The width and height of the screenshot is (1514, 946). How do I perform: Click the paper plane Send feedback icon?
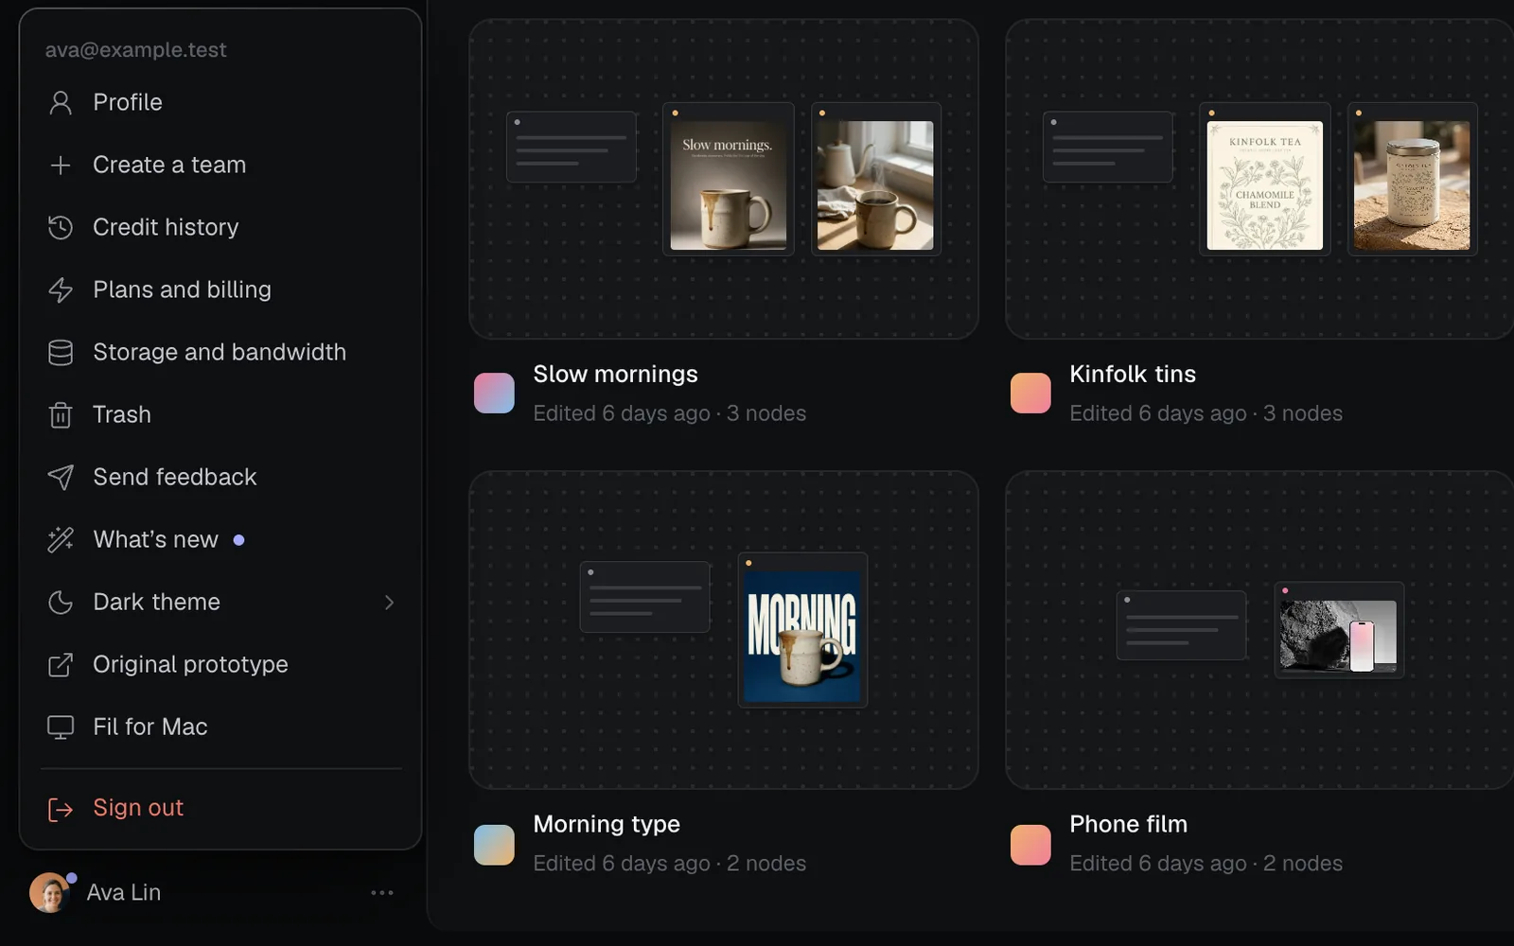pos(61,477)
